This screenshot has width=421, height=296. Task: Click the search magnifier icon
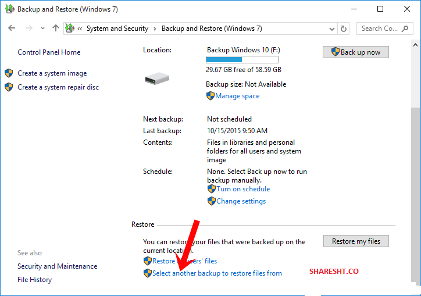point(405,28)
